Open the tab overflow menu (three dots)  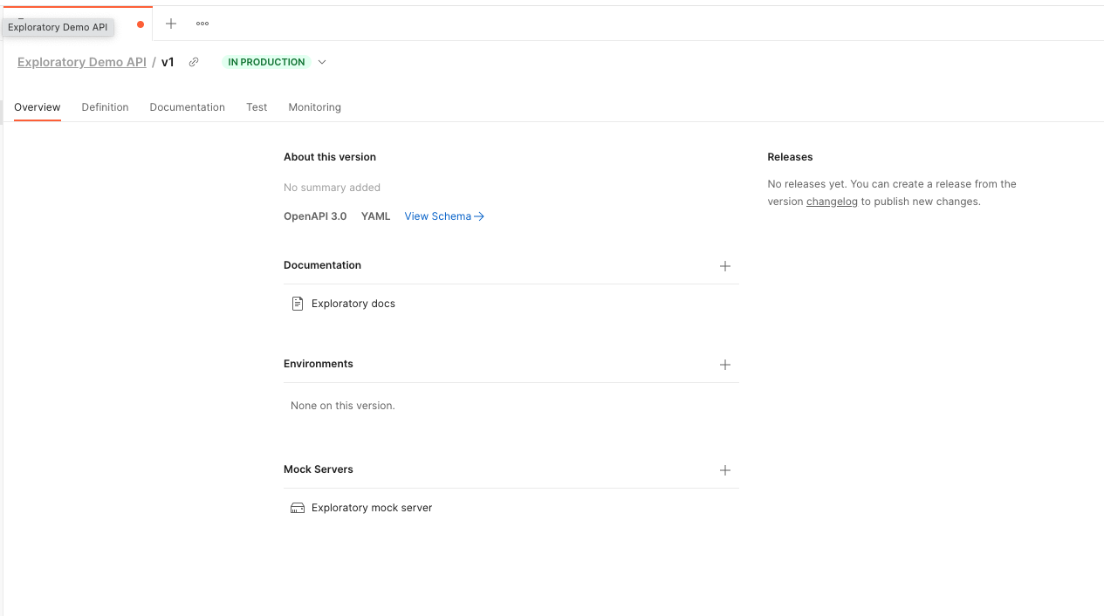pyautogui.click(x=202, y=24)
